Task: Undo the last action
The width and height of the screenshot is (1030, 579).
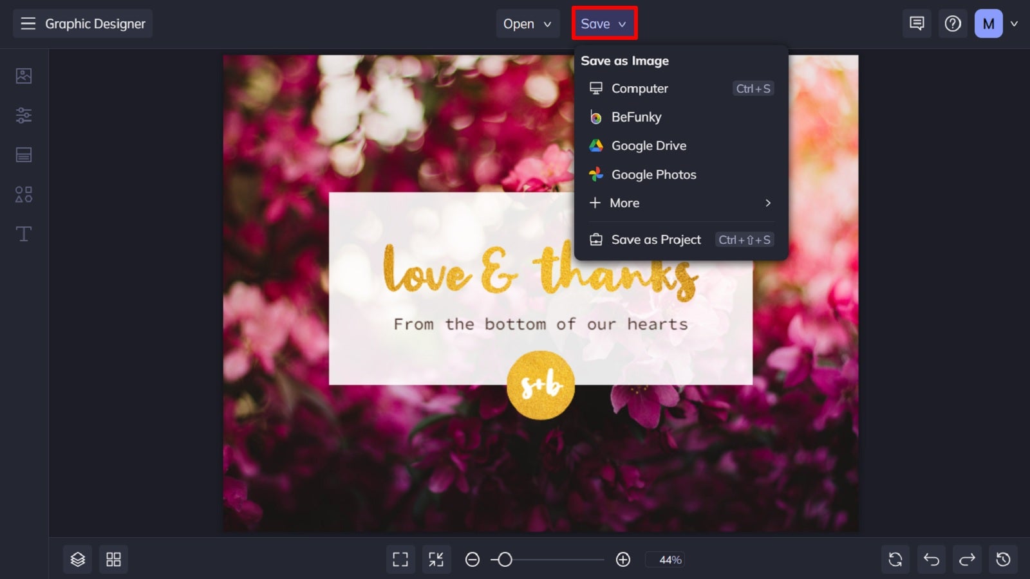Action: point(932,559)
